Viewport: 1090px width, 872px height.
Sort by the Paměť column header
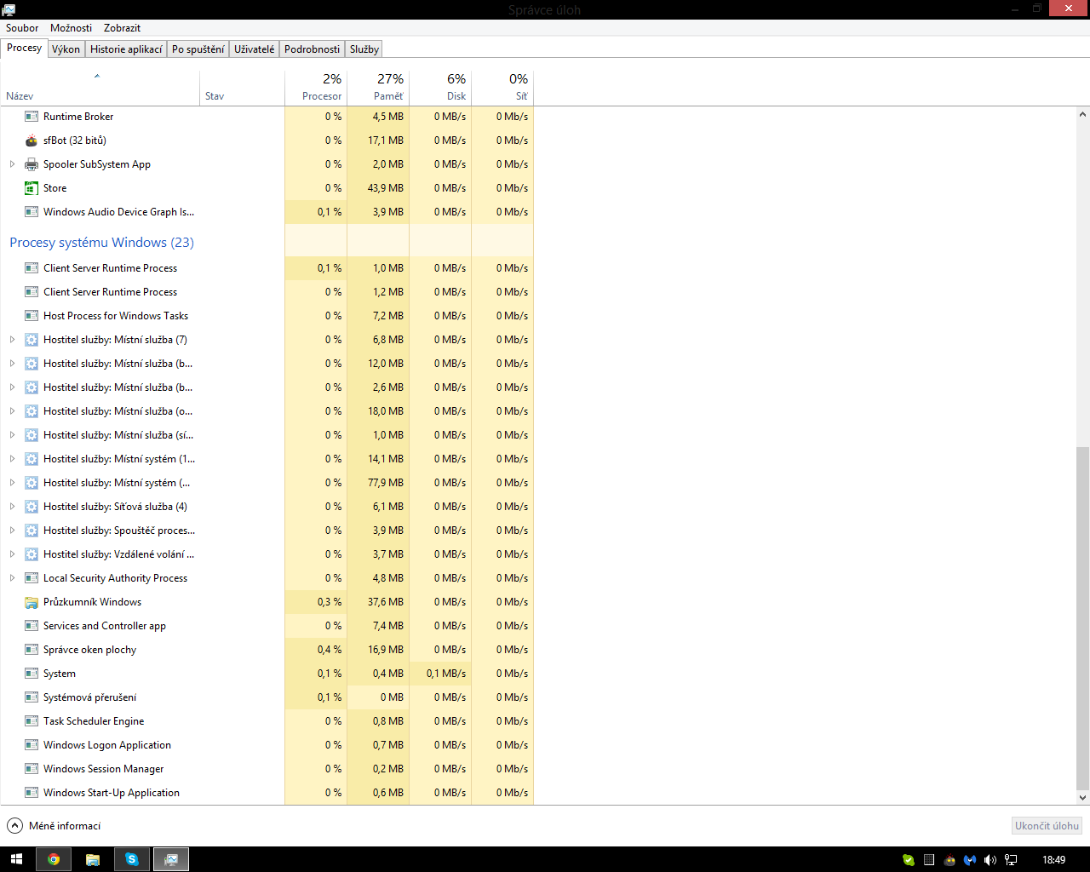pos(378,87)
